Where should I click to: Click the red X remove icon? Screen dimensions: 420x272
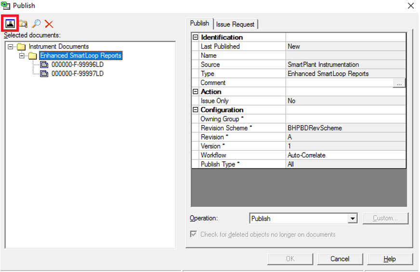pos(49,24)
